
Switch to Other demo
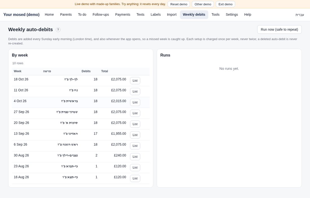tap(203, 4)
